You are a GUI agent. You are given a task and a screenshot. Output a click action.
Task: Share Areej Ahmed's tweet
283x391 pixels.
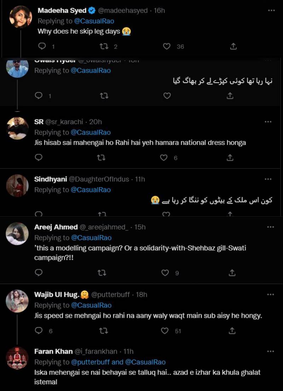tap(232, 273)
